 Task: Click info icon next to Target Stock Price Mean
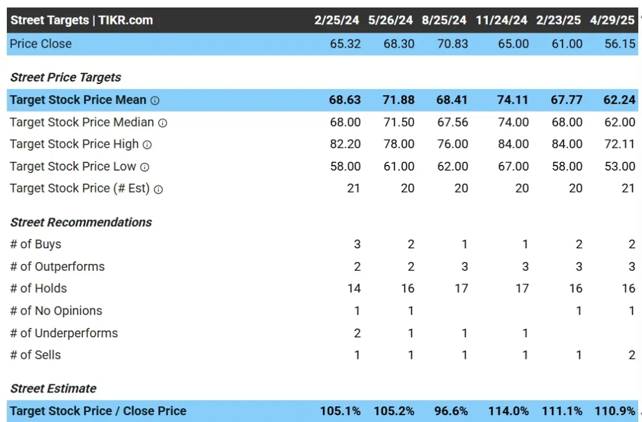click(x=155, y=101)
